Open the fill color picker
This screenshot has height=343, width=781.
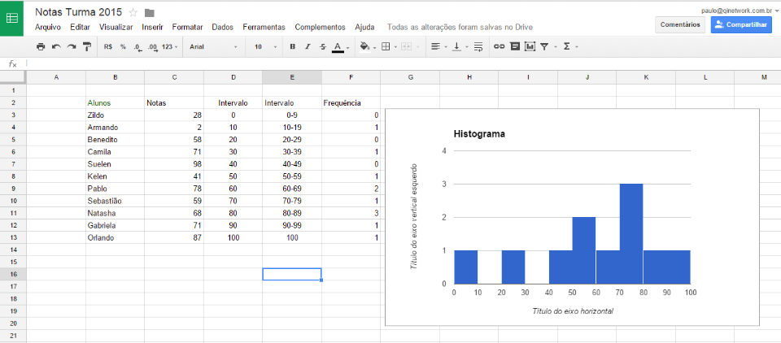coord(367,46)
